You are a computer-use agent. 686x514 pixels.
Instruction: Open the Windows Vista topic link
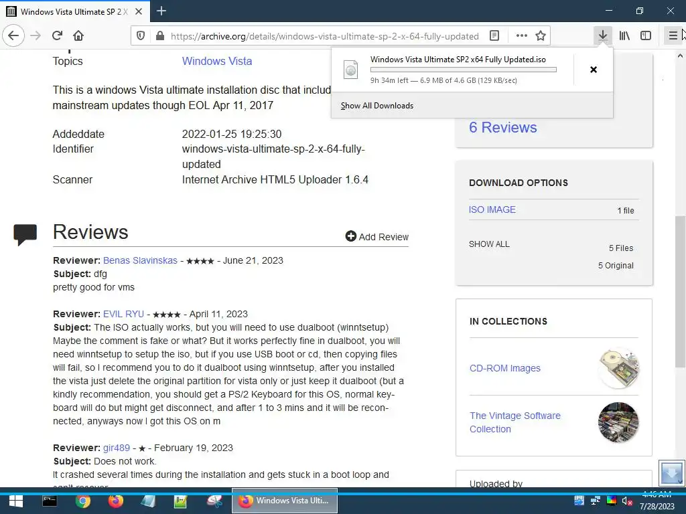click(217, 61)
